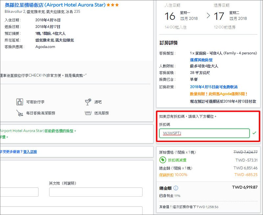The image size is (263, 215).
Task: Click the 數量有限 Agoda僅剩5間 warning text
Action: click(x=219, y=94)
